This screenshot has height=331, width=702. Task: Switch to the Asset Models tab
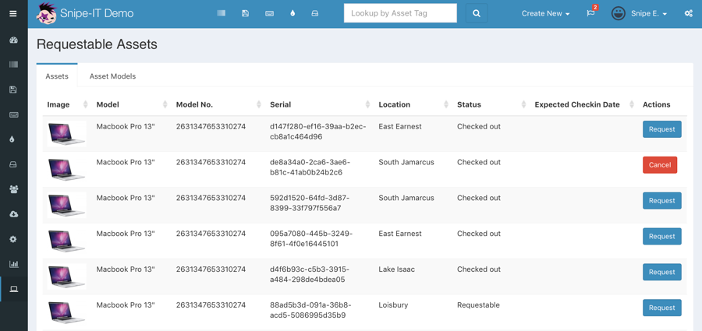click(112, 76)
